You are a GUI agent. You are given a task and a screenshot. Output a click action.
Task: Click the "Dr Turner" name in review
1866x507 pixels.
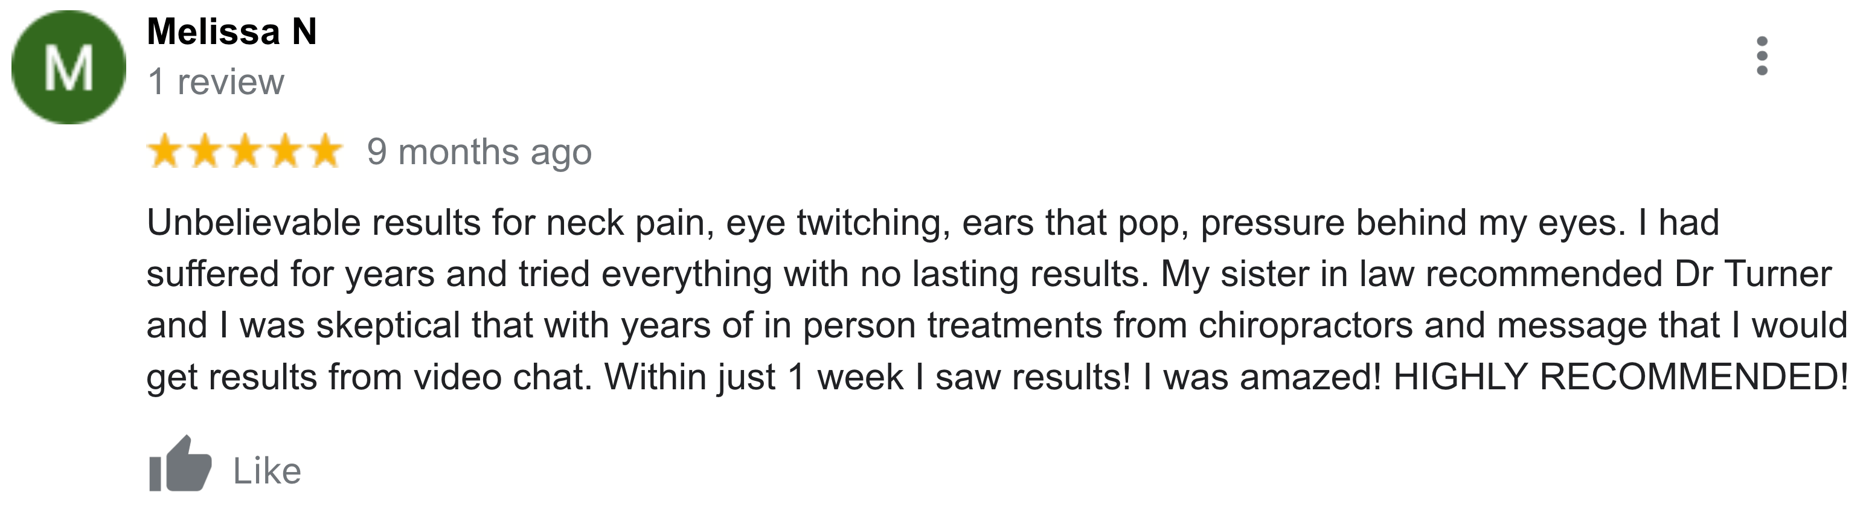coord(1753,274)
